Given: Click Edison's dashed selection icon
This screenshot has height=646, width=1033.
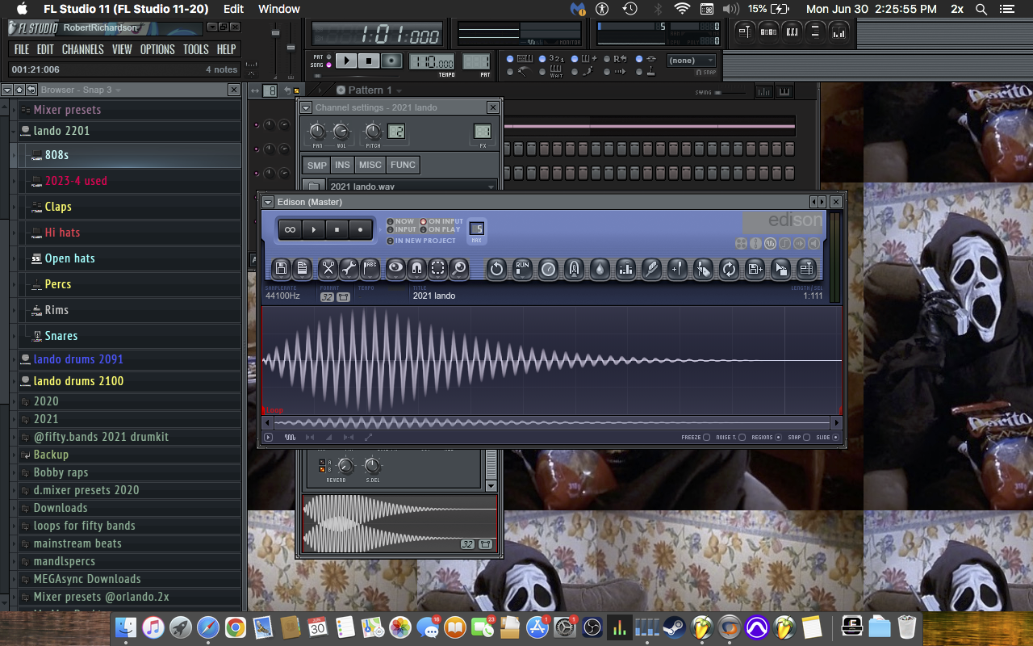Looking at the screenshot, I should (437, 269).
